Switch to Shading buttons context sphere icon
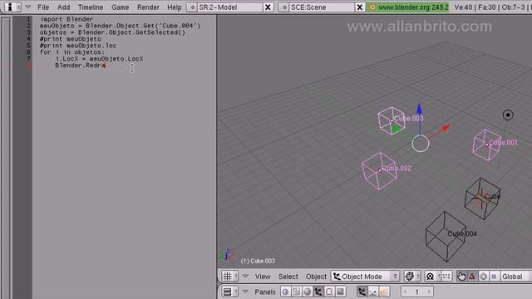 coord(308,292)
